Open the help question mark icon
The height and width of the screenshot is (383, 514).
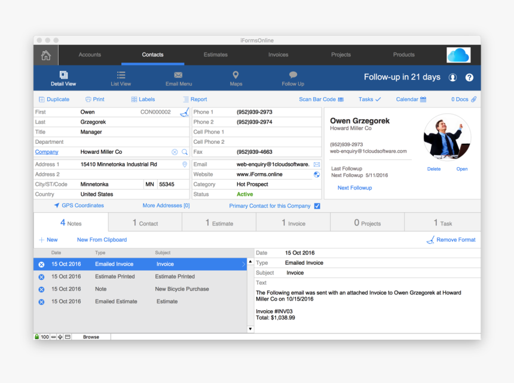coord(469,78)
